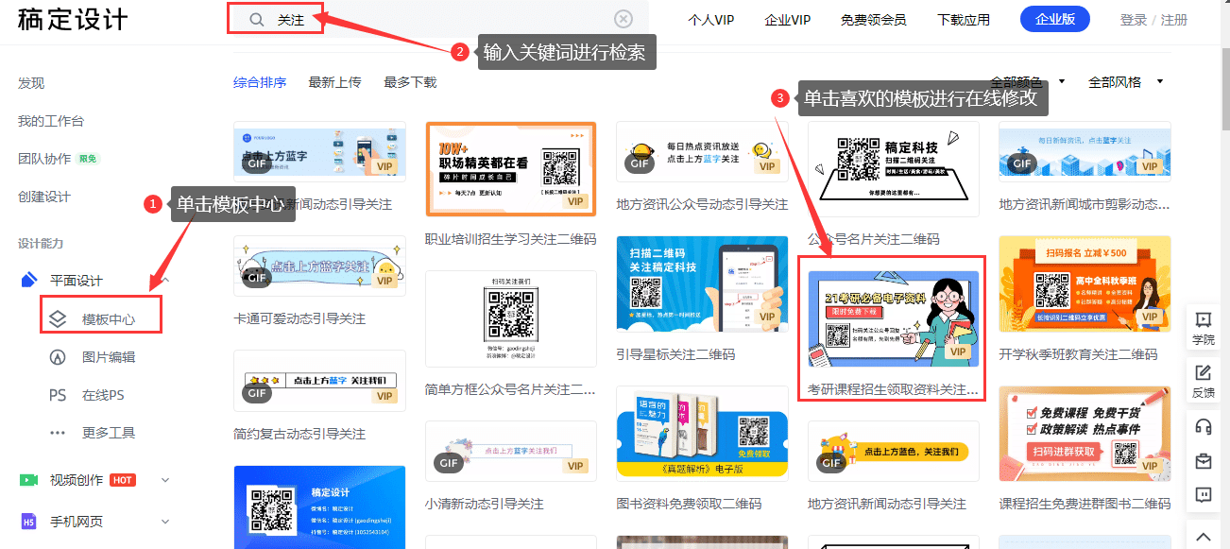This screenshot has width=1230, height=549.
Task: Click the back-to-top arrow icon
Action: pos(1204,537)
